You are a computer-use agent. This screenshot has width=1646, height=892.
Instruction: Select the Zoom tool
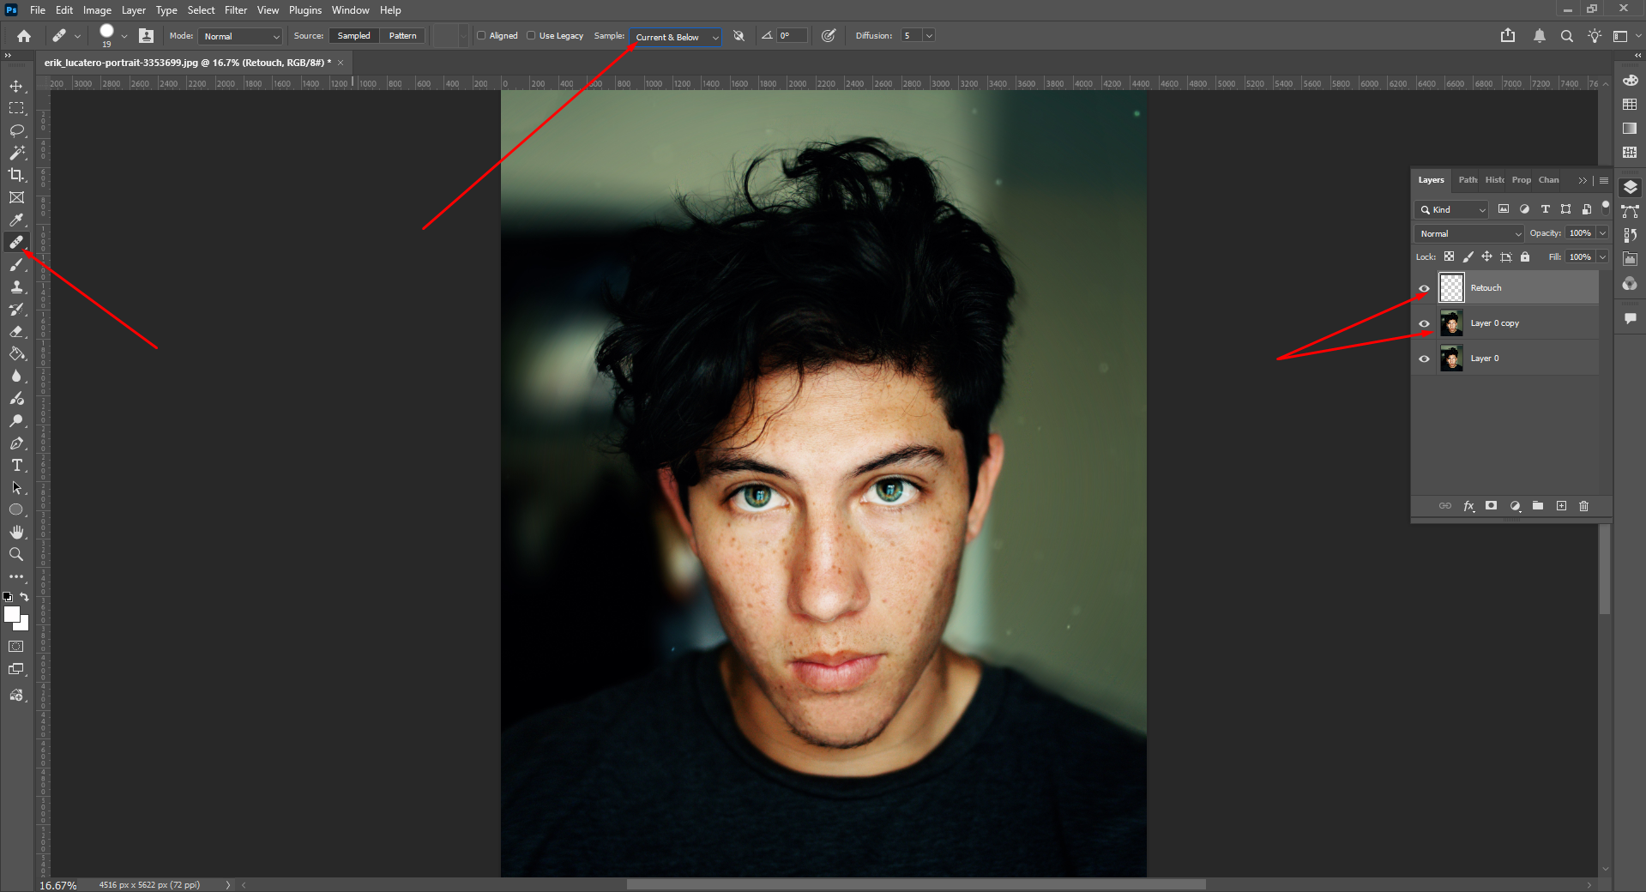16,554
